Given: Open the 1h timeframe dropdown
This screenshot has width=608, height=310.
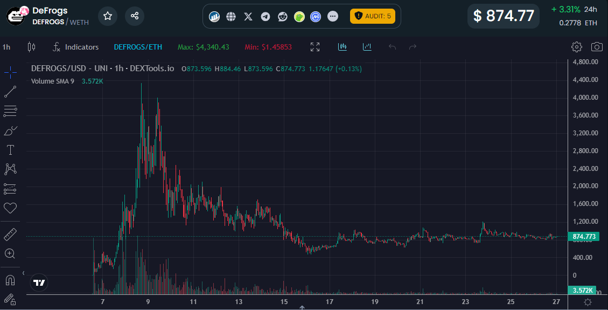Looking at the screenshot, I should (6, 47).
